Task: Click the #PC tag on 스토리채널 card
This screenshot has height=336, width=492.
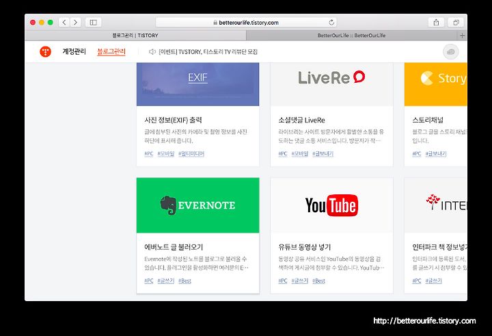Action: [417, 154]
